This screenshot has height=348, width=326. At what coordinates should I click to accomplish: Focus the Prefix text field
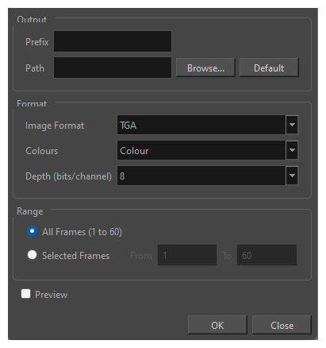[113, 41]
